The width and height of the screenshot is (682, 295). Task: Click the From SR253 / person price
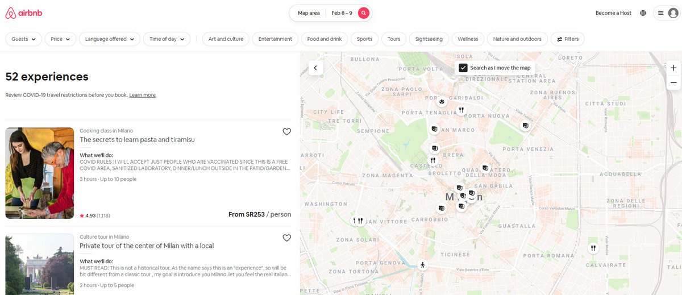[x=260, y=215]
